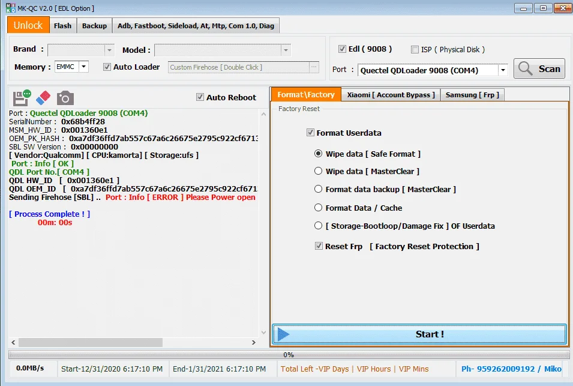Click the blue play arrow icon

pyautogui.click(x=284, y=334)
